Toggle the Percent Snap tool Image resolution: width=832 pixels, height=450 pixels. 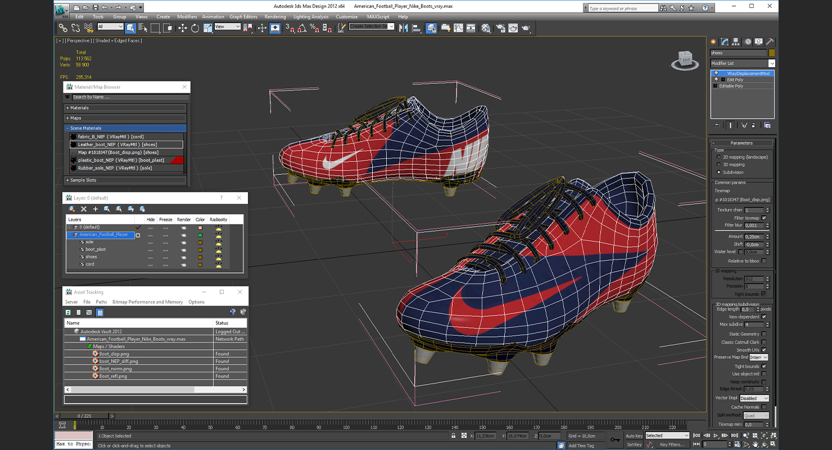[315, 28]
